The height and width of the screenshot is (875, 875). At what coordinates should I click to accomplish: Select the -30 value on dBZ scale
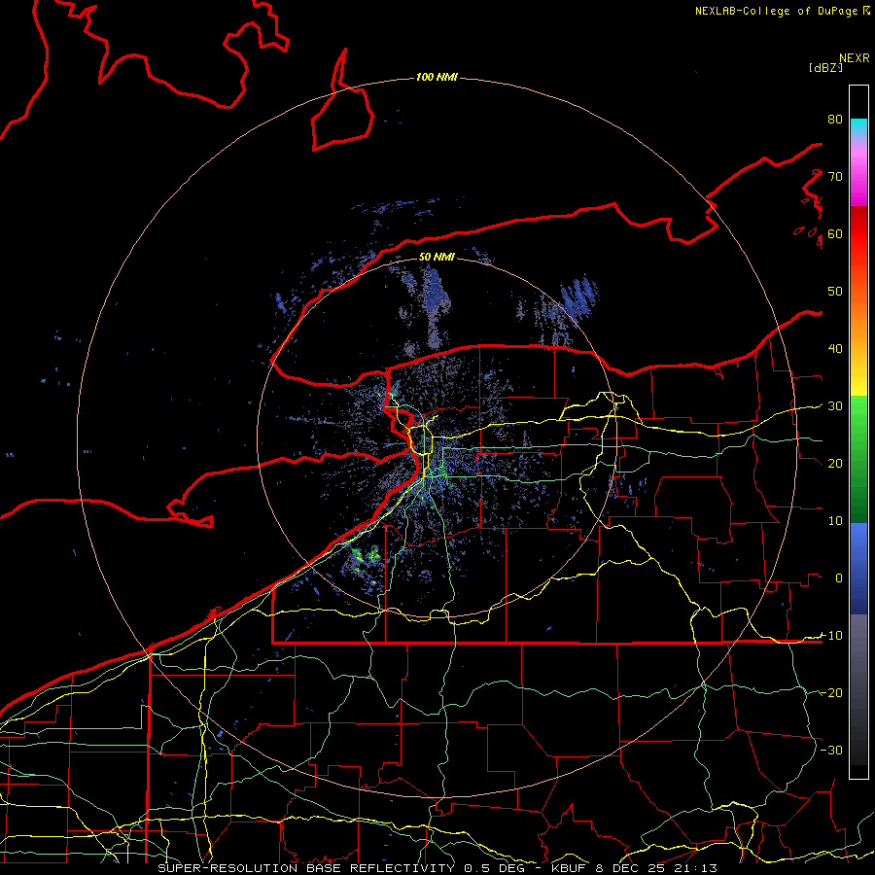[831, 751]
